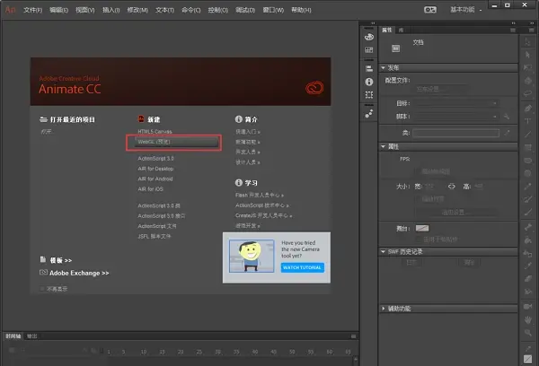Click the stage color swatch
The image size is (539, 366).
(x=422, y=230)
